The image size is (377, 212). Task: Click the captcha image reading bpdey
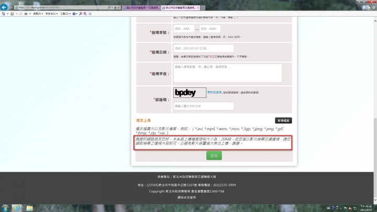(190, 93)
